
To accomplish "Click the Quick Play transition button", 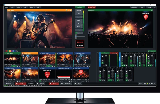I will (x=79, y=10).
